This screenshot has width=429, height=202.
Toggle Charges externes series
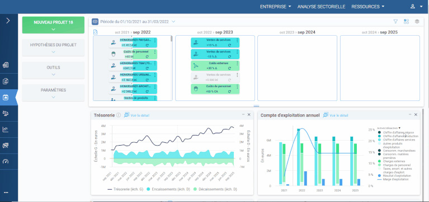(x=392, y=161)
